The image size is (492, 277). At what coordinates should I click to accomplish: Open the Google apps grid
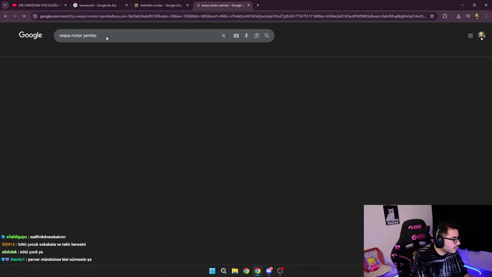pos(470,35)
